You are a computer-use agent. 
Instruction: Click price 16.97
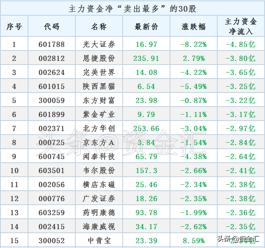146,44
